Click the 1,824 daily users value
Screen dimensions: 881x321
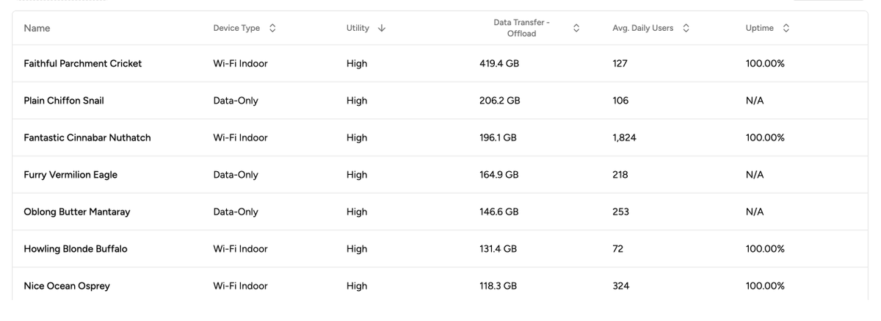click(624, 137)
